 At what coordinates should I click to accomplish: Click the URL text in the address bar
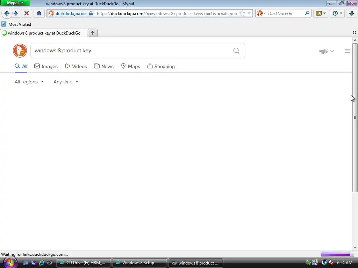click(167, 14)
